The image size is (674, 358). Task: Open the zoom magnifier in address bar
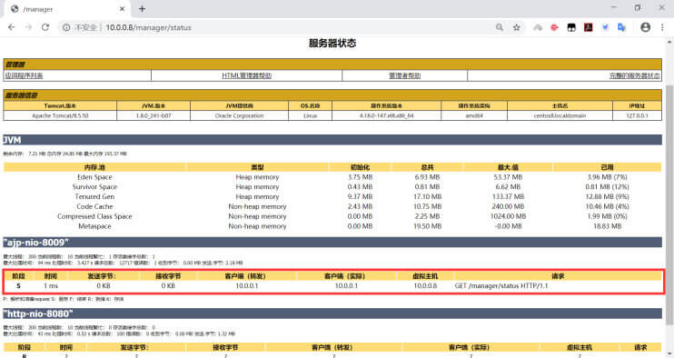[500, 27]
